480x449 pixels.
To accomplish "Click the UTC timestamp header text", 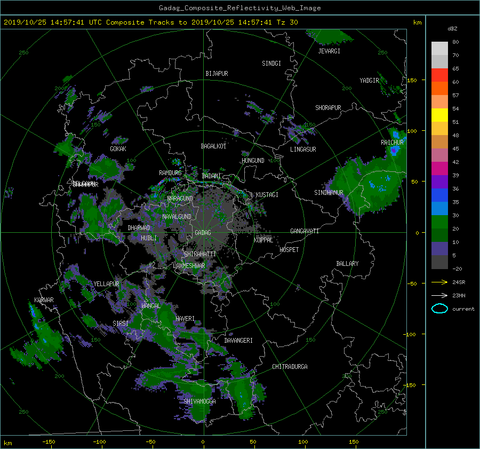I will click(151, 22).
